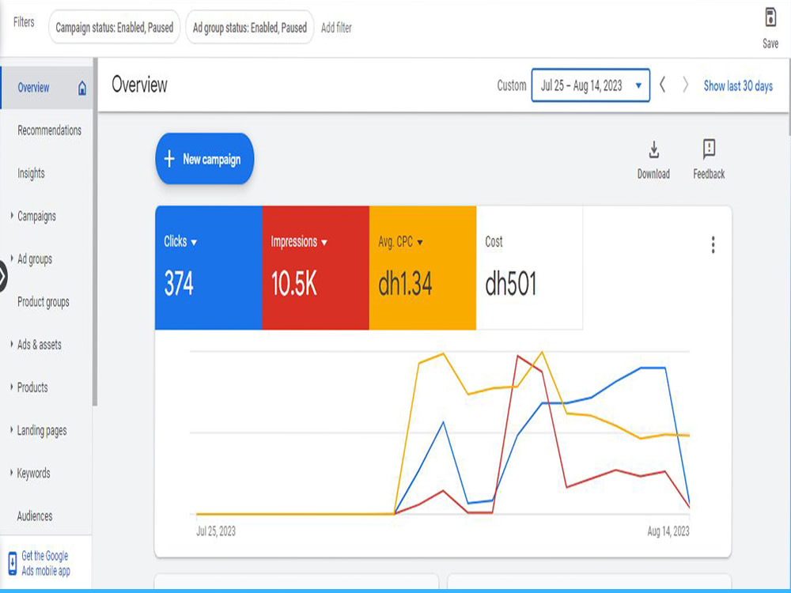Click the yellow Avg. CPC value dh1.34
The height and width of the screenshot is (593, 791).
click(x=405, y=283)
